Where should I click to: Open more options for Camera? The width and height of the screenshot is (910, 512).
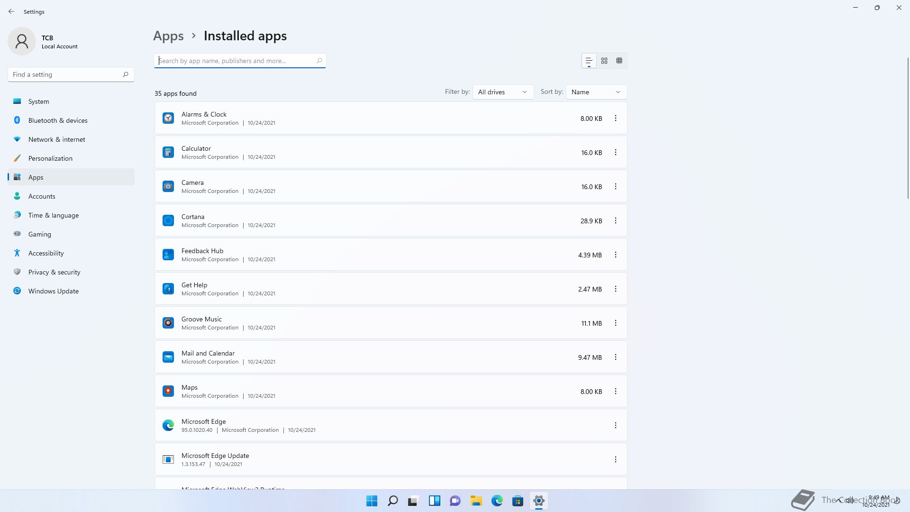coord(616,186)
